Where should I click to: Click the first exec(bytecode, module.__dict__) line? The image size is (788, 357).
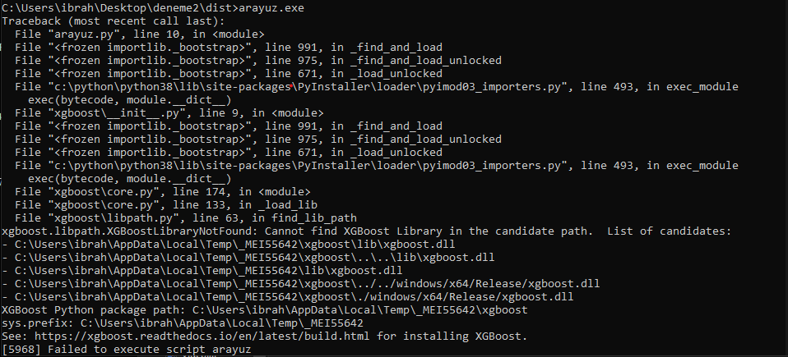(130, 100)
